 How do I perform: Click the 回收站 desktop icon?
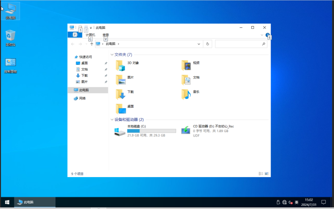coord(10,38)
